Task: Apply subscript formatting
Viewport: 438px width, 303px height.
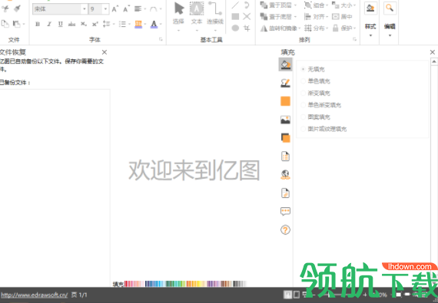Action: 84,25
